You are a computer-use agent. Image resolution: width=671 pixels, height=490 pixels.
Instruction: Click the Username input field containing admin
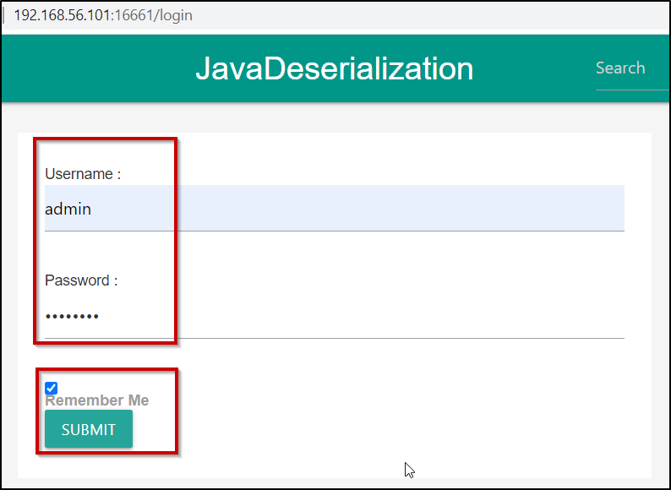point(334,209)
